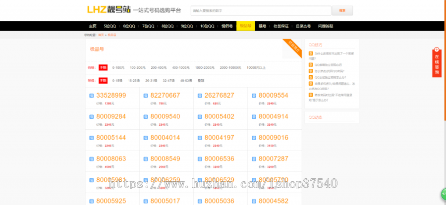Click the blue icon beside number 80009554

click(x=254, y=95)
